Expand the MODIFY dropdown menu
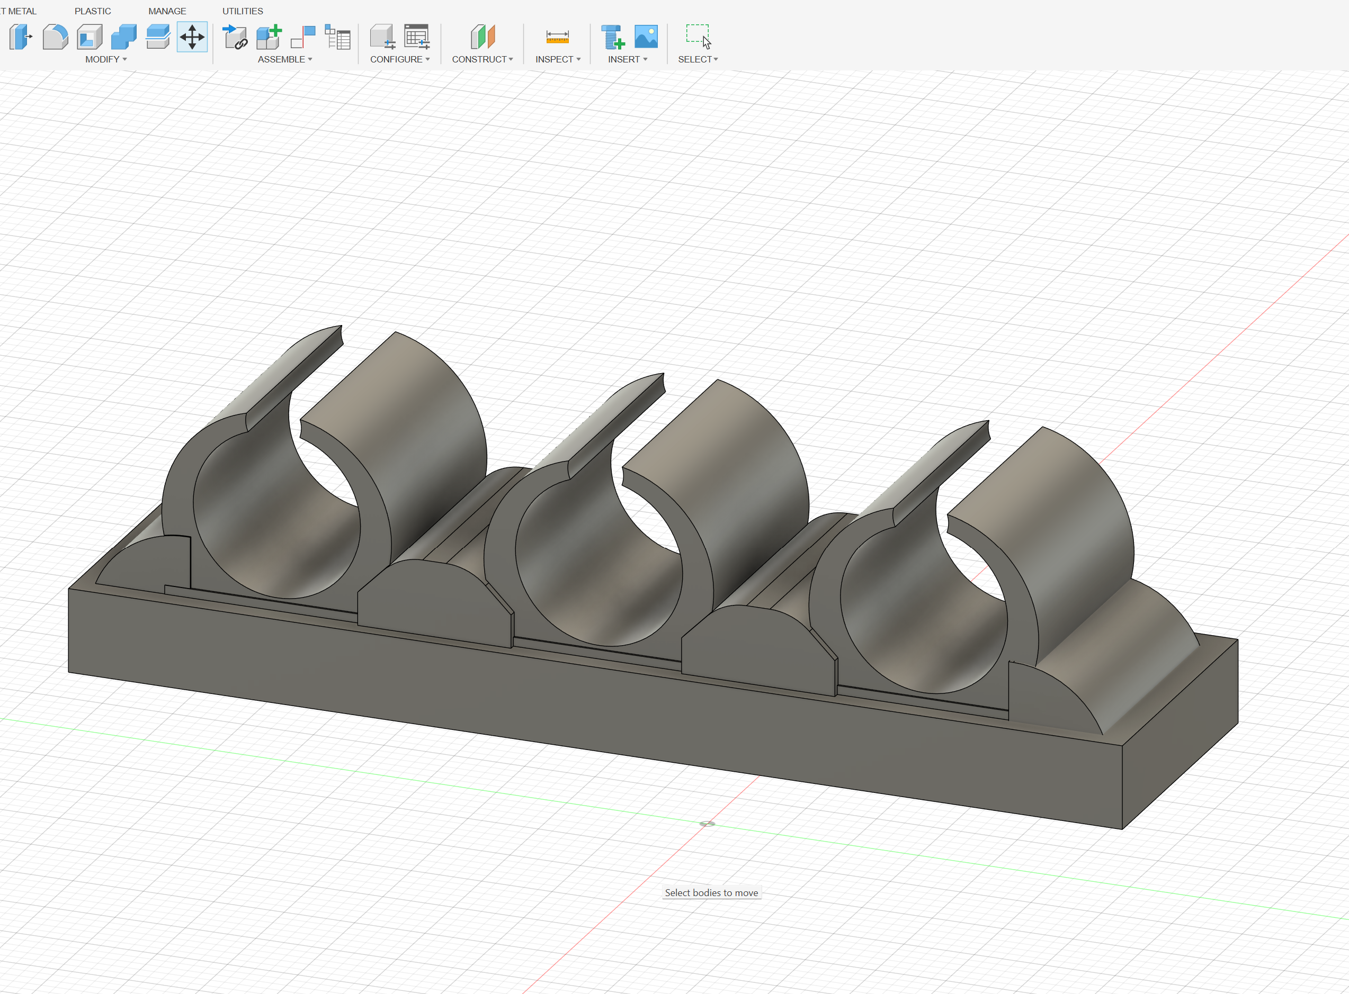This screenshot has width=1349, height=994. pyautogui.click(x=106, y=59)
